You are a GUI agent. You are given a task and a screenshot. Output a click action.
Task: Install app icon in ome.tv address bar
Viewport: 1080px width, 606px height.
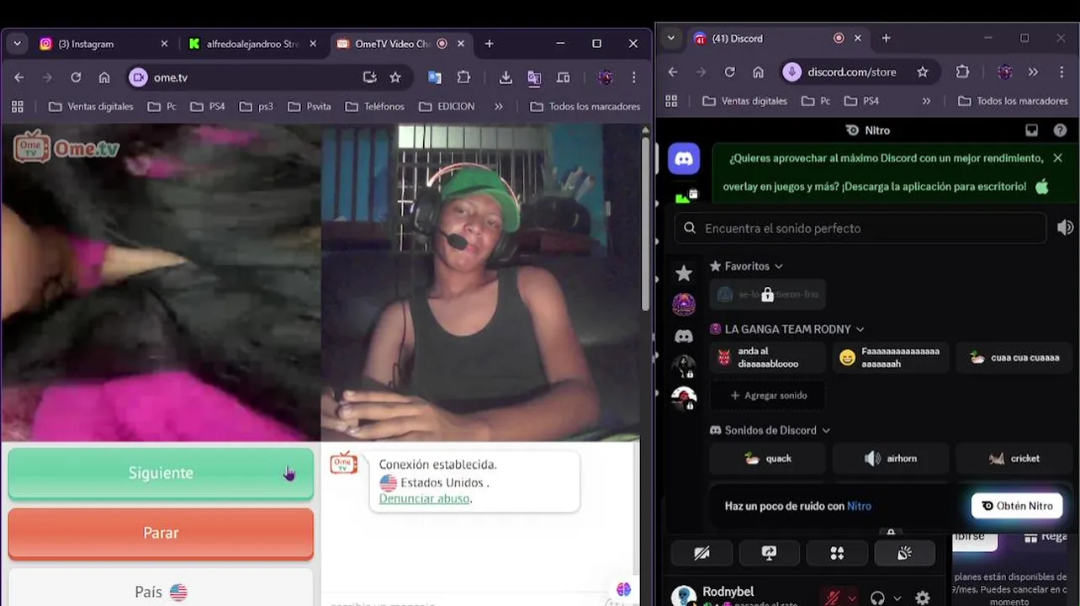tap(369, 77)
